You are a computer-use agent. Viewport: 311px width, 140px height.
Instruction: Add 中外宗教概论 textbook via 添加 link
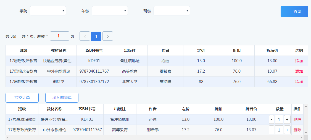tap(299, 71)
